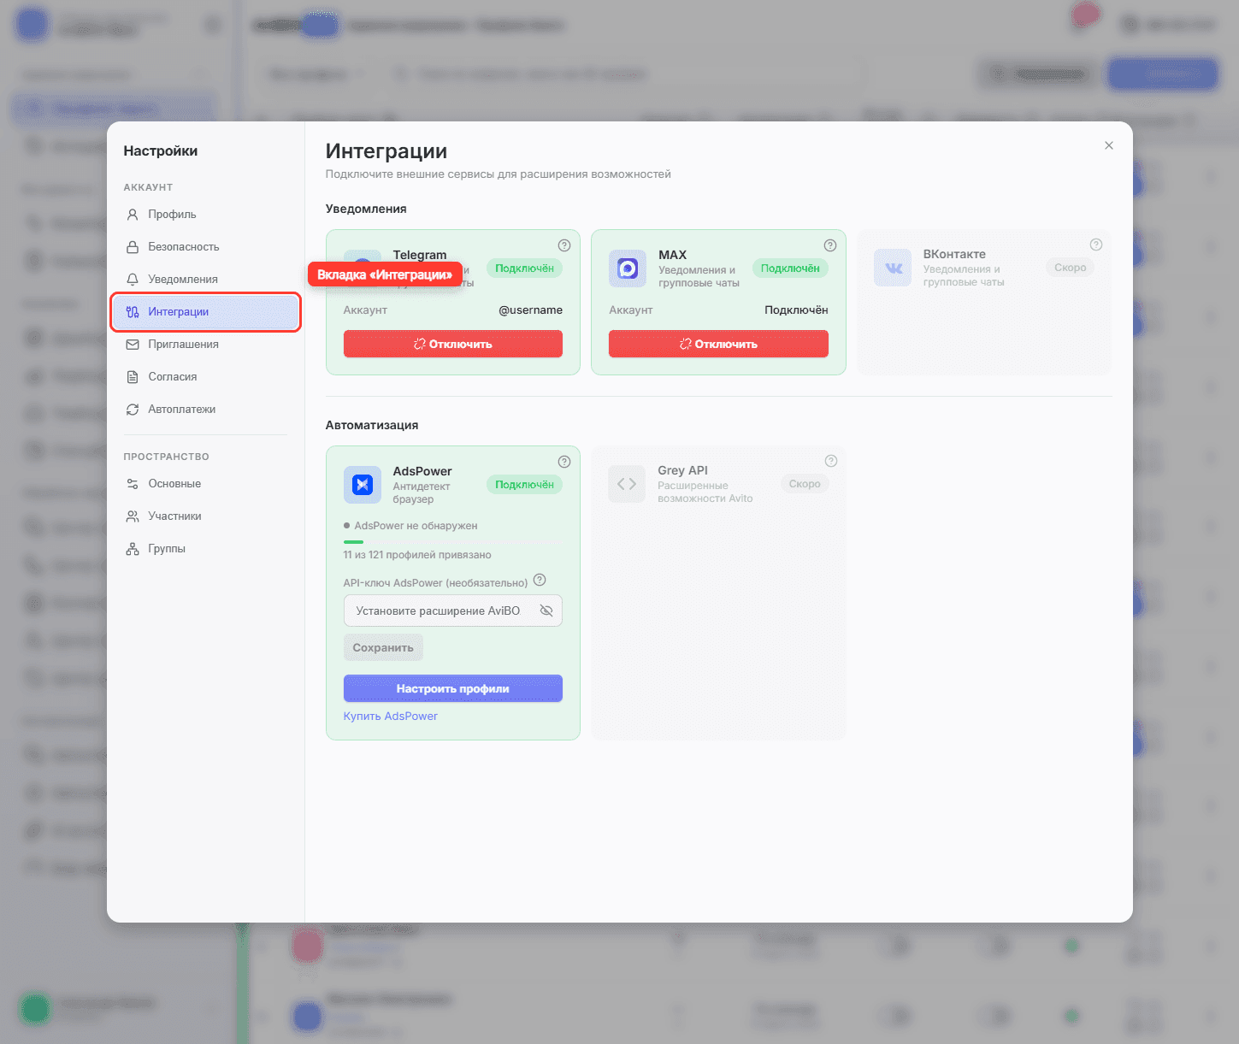
Task: Follow the Купить AdsPower link
Action: pos(391,717)
